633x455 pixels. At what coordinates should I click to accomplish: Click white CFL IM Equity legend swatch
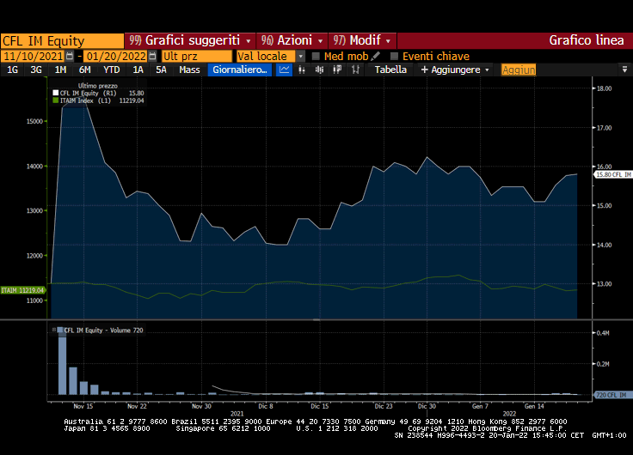point(56,93)
